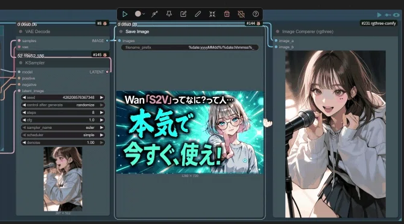Select the VAE Decode node title
The image size is (404, 224).
[37, 32]
